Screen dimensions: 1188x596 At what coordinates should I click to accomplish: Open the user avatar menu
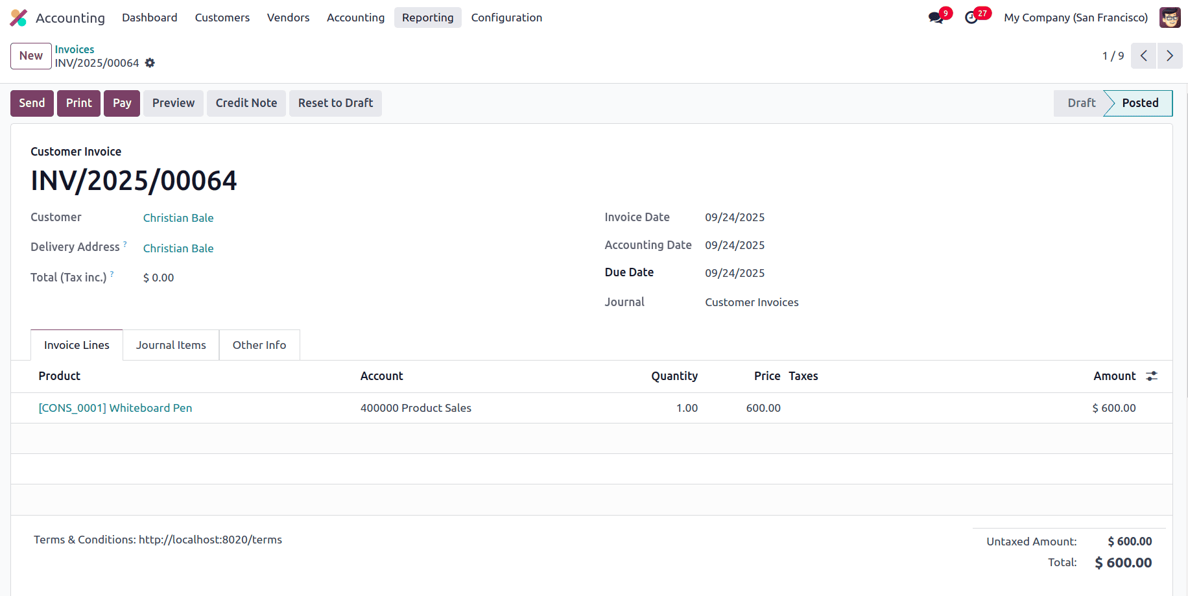coord(1170,18)
